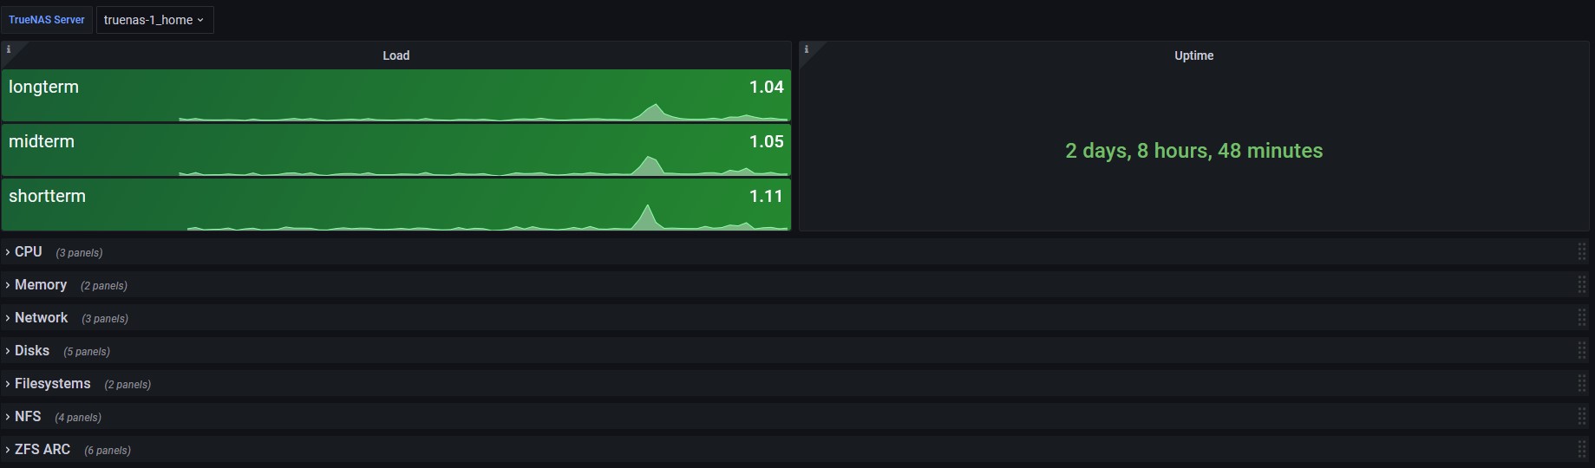Open the Uptime panel title menu
1595x468 pixels.
coord(1193,55)
